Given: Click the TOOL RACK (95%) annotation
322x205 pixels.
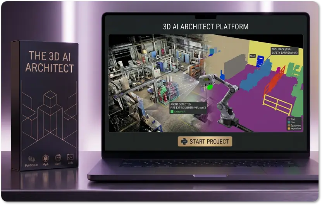Looking at the screenshot, I should (x=282, y=49).
